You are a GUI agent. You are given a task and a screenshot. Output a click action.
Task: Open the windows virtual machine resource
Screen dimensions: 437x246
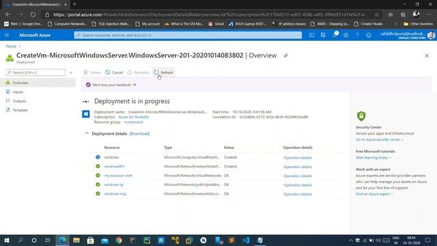(x=111, y=157)
